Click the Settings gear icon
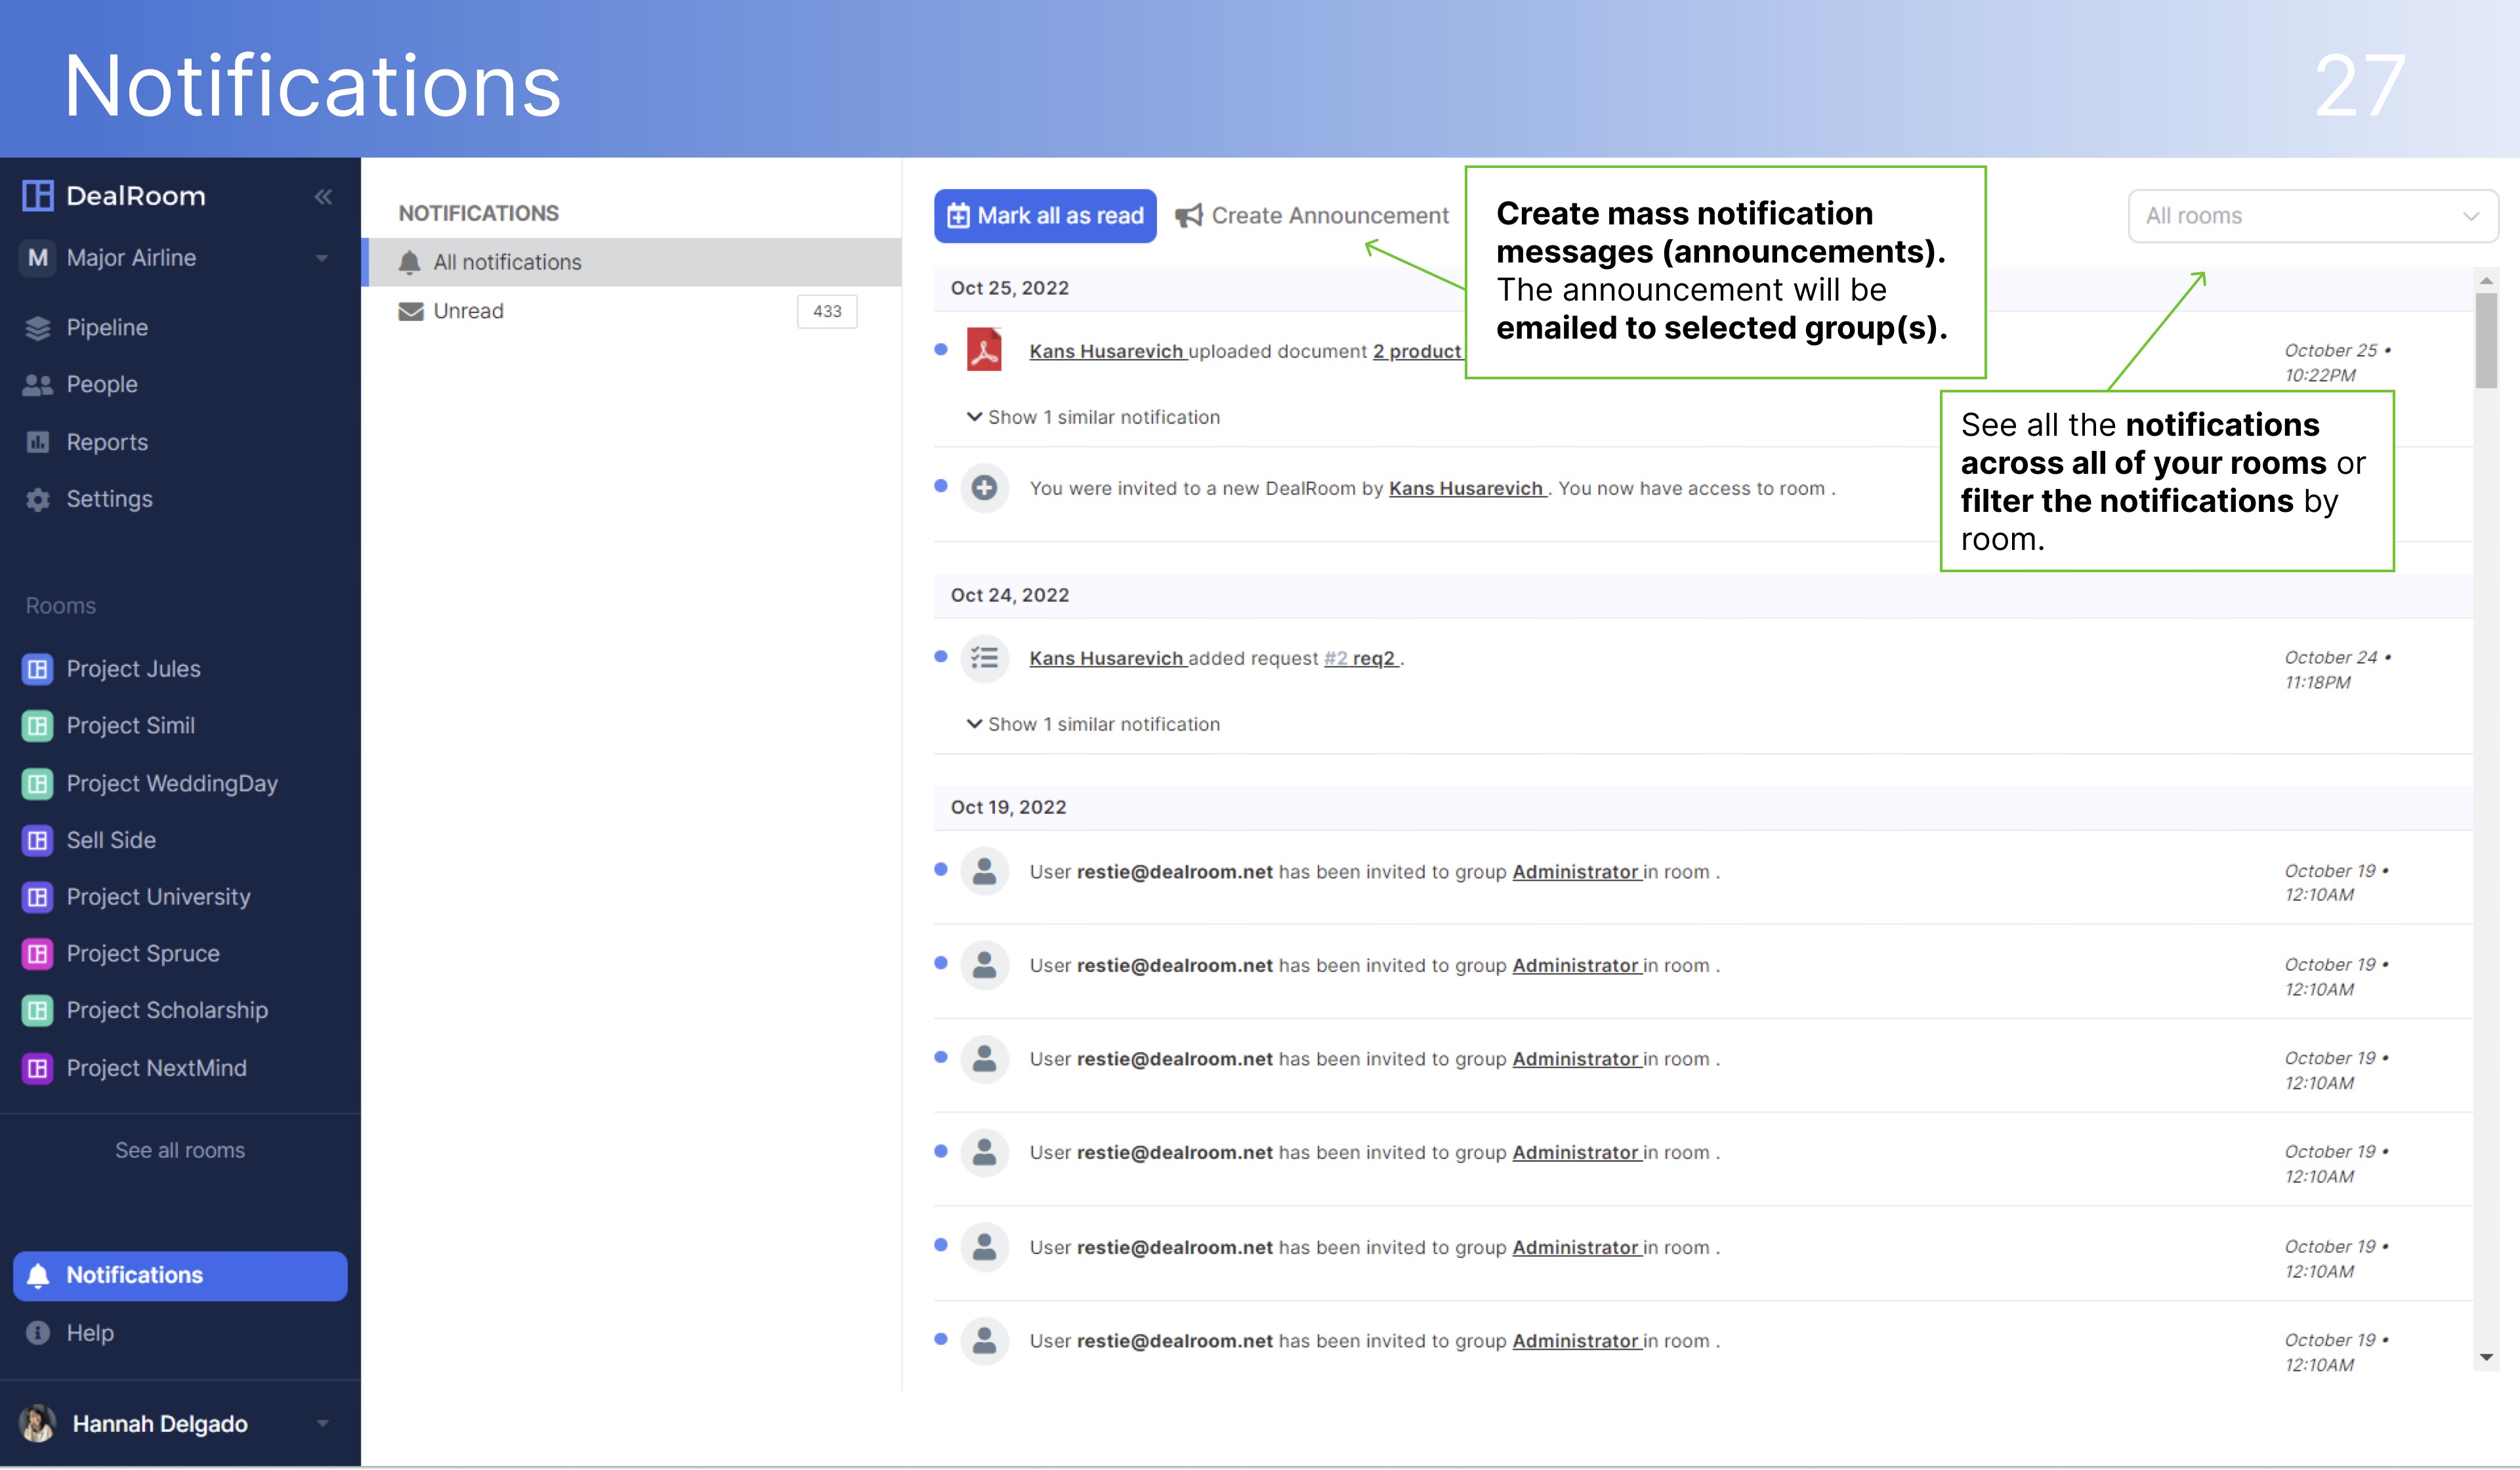 click(x=37, y=498)
